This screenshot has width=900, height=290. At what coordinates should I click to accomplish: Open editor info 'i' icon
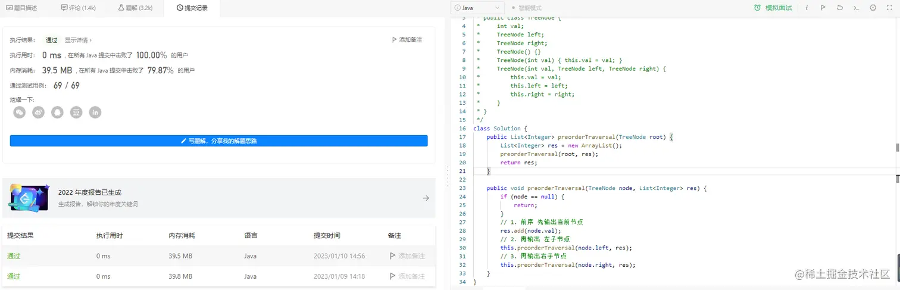[x=807, y=8]
